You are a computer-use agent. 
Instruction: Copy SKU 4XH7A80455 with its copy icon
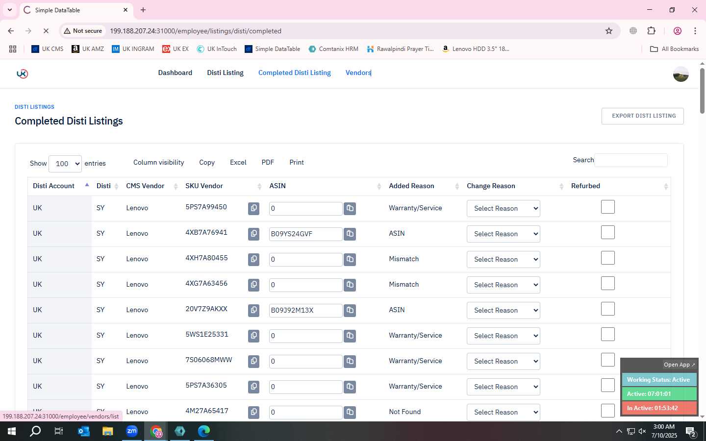[x=253, y=259]
